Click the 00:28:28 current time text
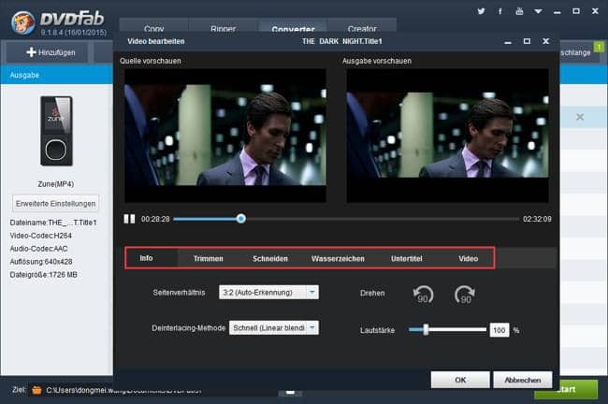The height and width of the screenshot is (404, 608). pyautogui.click(x=155, y=219)
